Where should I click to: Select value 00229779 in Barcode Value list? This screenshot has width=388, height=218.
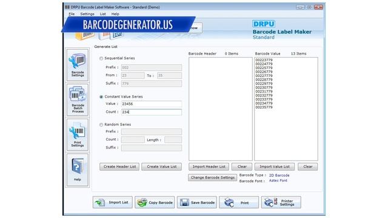click(x=264, y=84)
